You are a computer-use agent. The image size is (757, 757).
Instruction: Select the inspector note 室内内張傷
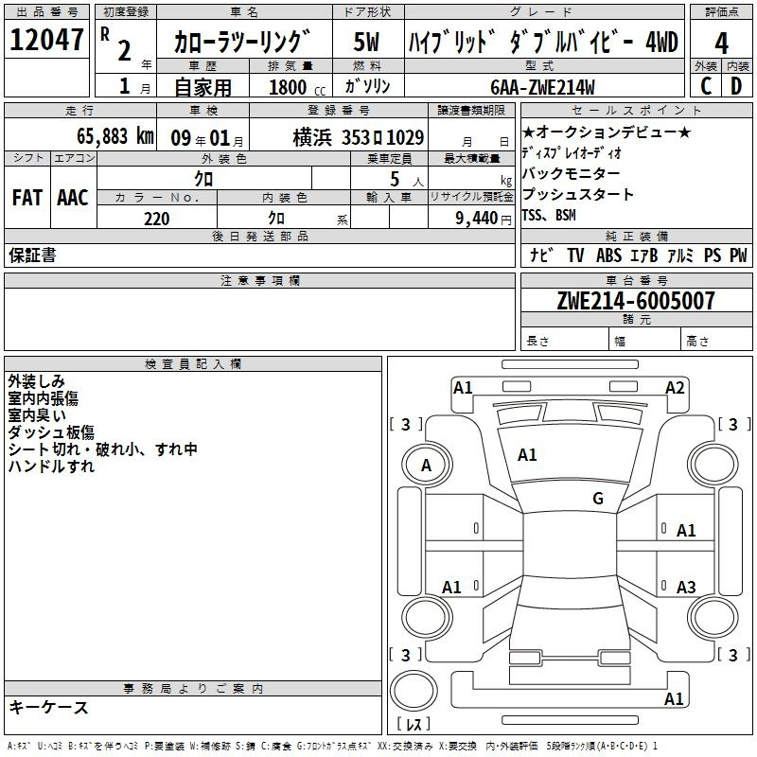point(43,398)
